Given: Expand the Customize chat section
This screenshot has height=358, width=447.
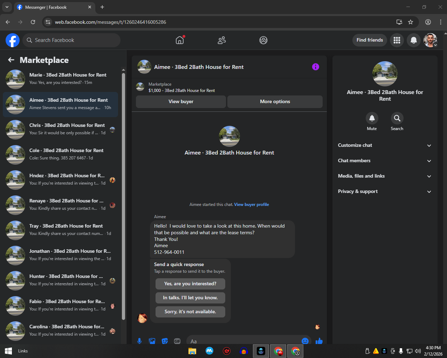Looking at the screenshot, I should [385, 145].
